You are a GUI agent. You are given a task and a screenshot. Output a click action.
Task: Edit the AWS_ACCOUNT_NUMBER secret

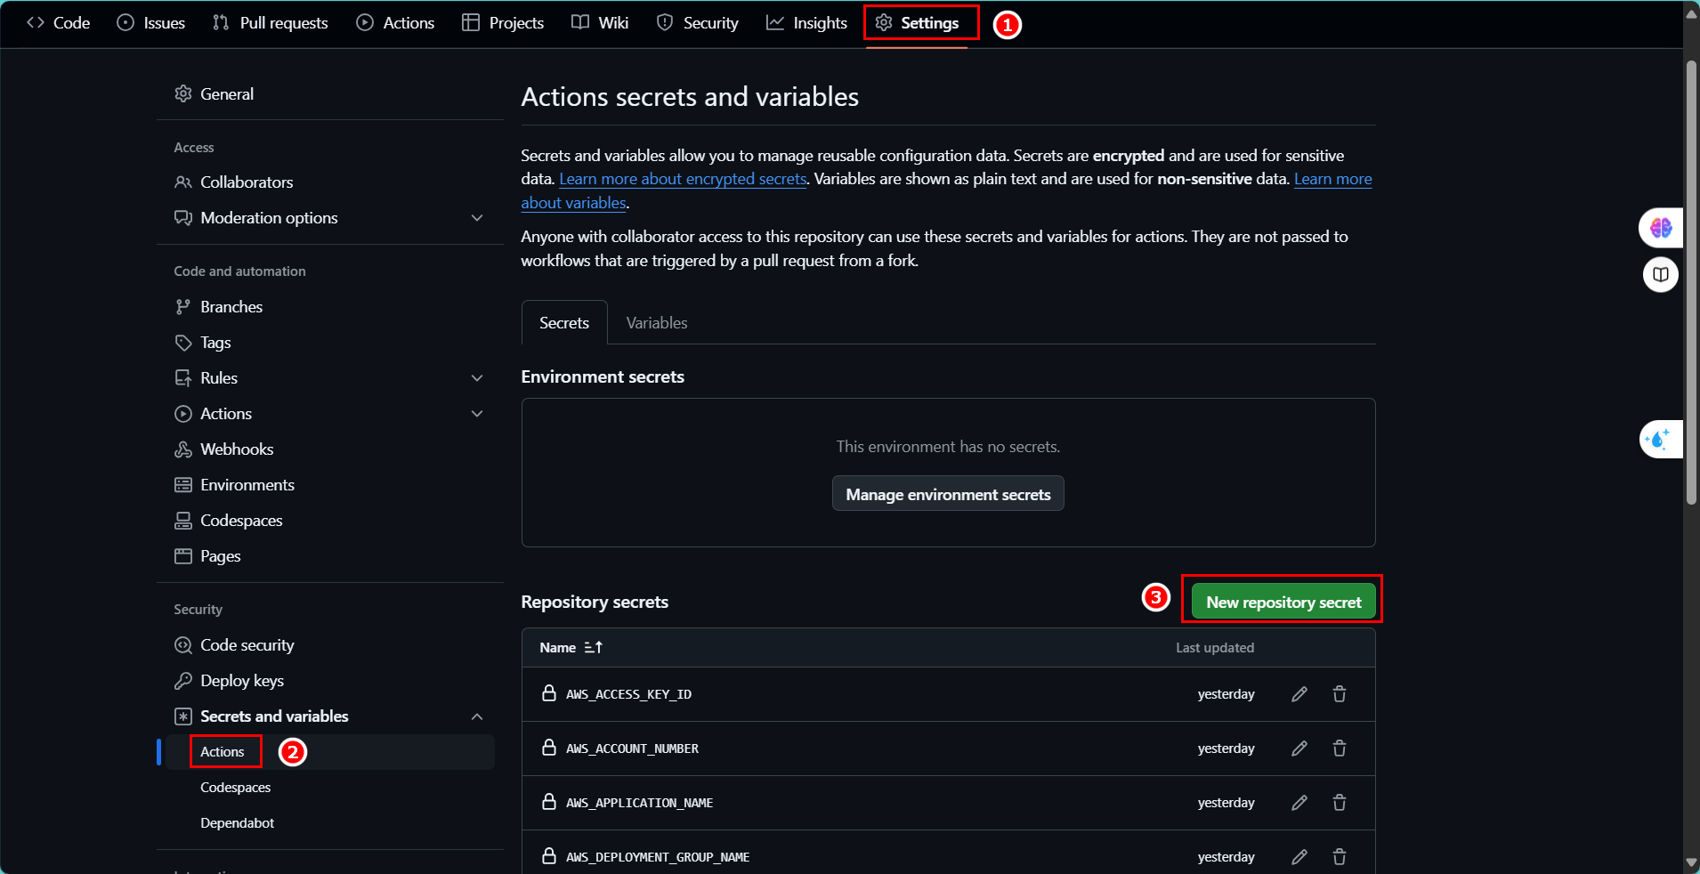pyautogui.click(x=1299, y=749)
